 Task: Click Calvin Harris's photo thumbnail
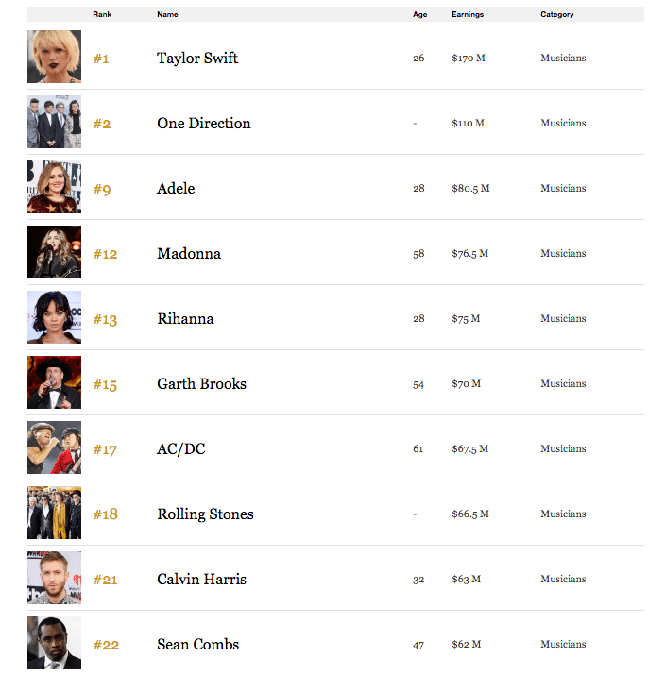coord(54,578)
